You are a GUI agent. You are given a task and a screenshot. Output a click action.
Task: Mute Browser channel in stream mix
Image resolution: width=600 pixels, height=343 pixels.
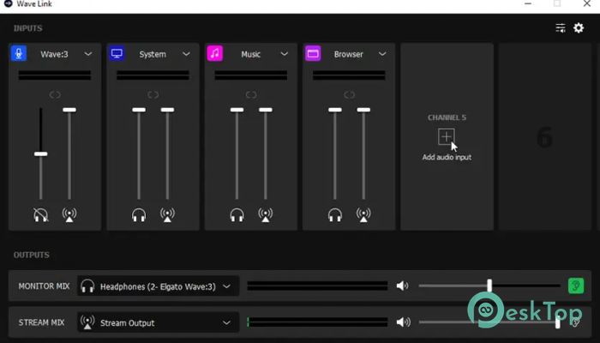pyautogui.click(x=363, y=214)
